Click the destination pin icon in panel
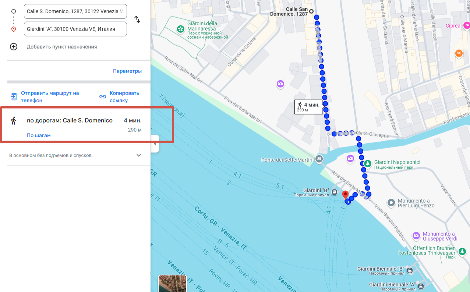Image resolution: width=470 pixels, height=292 pixels. 14,29
